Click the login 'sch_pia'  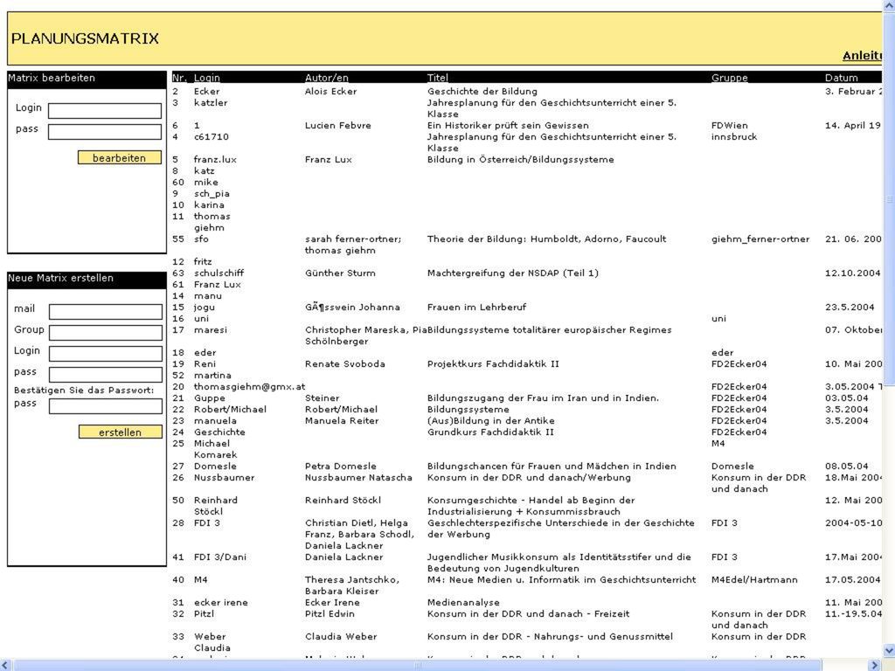click(x=212, y=194)
